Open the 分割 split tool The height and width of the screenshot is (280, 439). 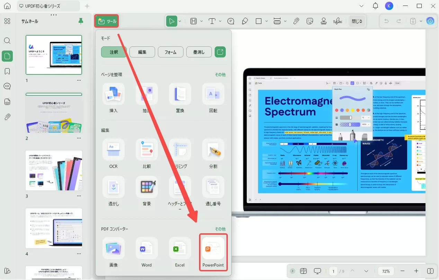(x=213, y=154)
